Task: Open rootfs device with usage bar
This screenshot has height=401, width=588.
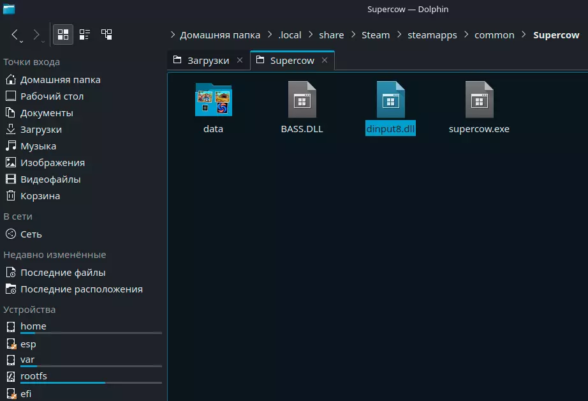Action: pyautogui.click(x=33, y=376)
